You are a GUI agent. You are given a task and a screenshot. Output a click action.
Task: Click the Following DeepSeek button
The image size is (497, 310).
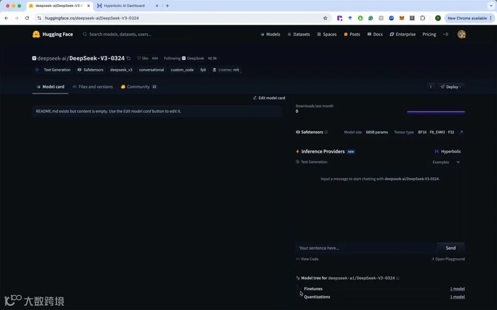184,58
